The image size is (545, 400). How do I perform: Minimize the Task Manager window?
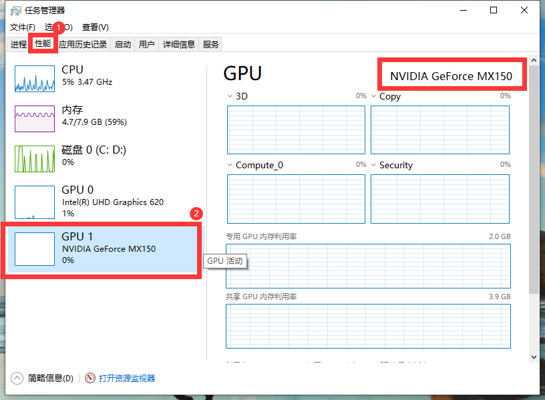pyautogui.click(x=464, y=11)
